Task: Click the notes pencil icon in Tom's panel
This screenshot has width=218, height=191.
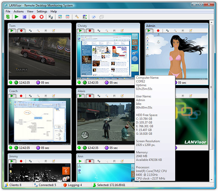Action: [x=54, y=31]
